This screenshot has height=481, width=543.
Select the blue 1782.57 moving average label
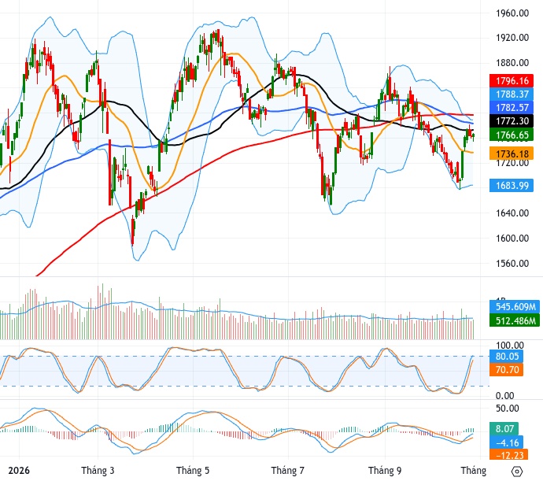pyautogui.click(x=512, y=107)
